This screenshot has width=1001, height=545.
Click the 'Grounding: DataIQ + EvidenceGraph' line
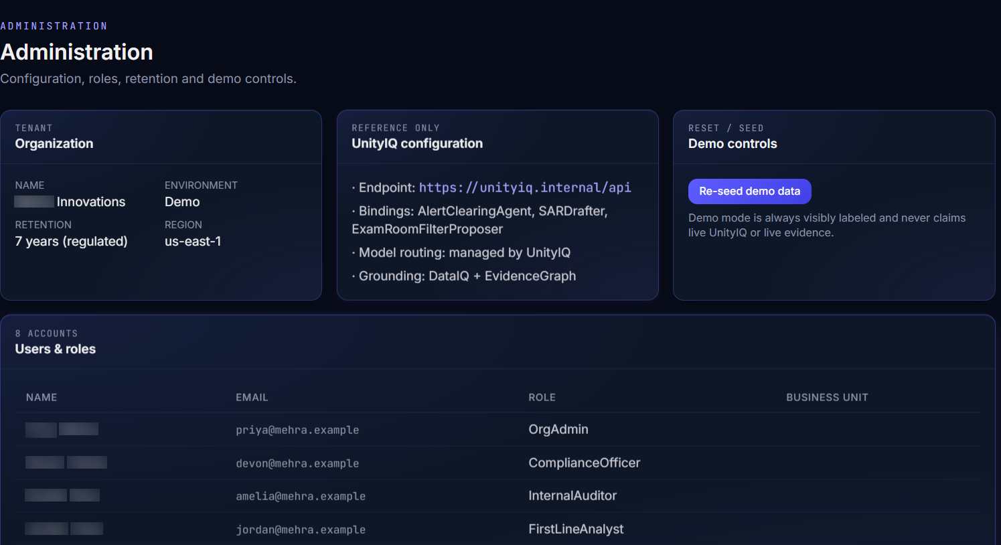point(464,276)
